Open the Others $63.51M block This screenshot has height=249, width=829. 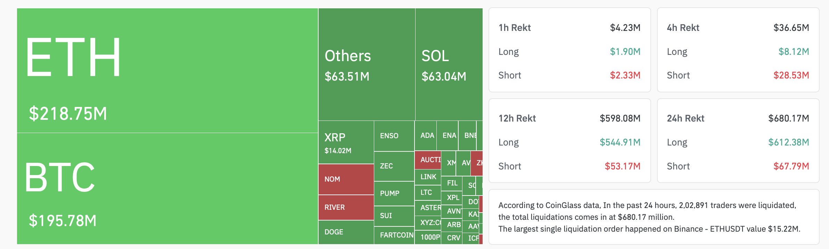(367, 65)
